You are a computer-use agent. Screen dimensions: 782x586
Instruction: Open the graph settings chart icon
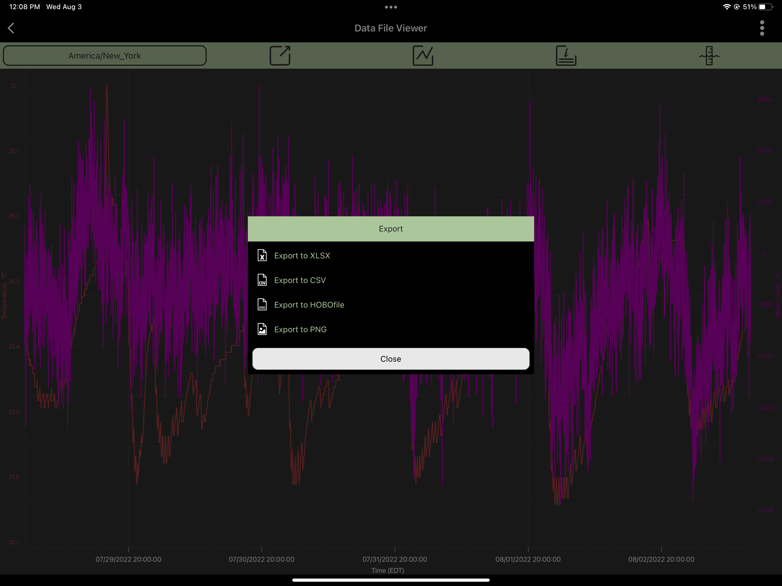click(423, 56)
